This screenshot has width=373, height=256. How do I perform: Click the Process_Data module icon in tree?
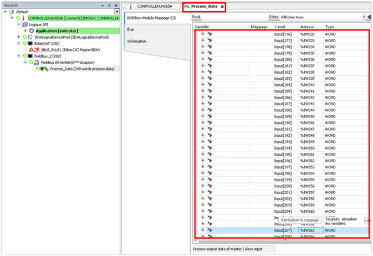pos(44,69)
